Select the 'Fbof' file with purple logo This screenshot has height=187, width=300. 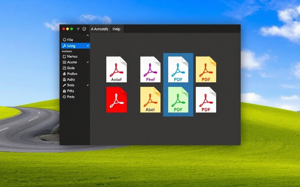[150, 69]
